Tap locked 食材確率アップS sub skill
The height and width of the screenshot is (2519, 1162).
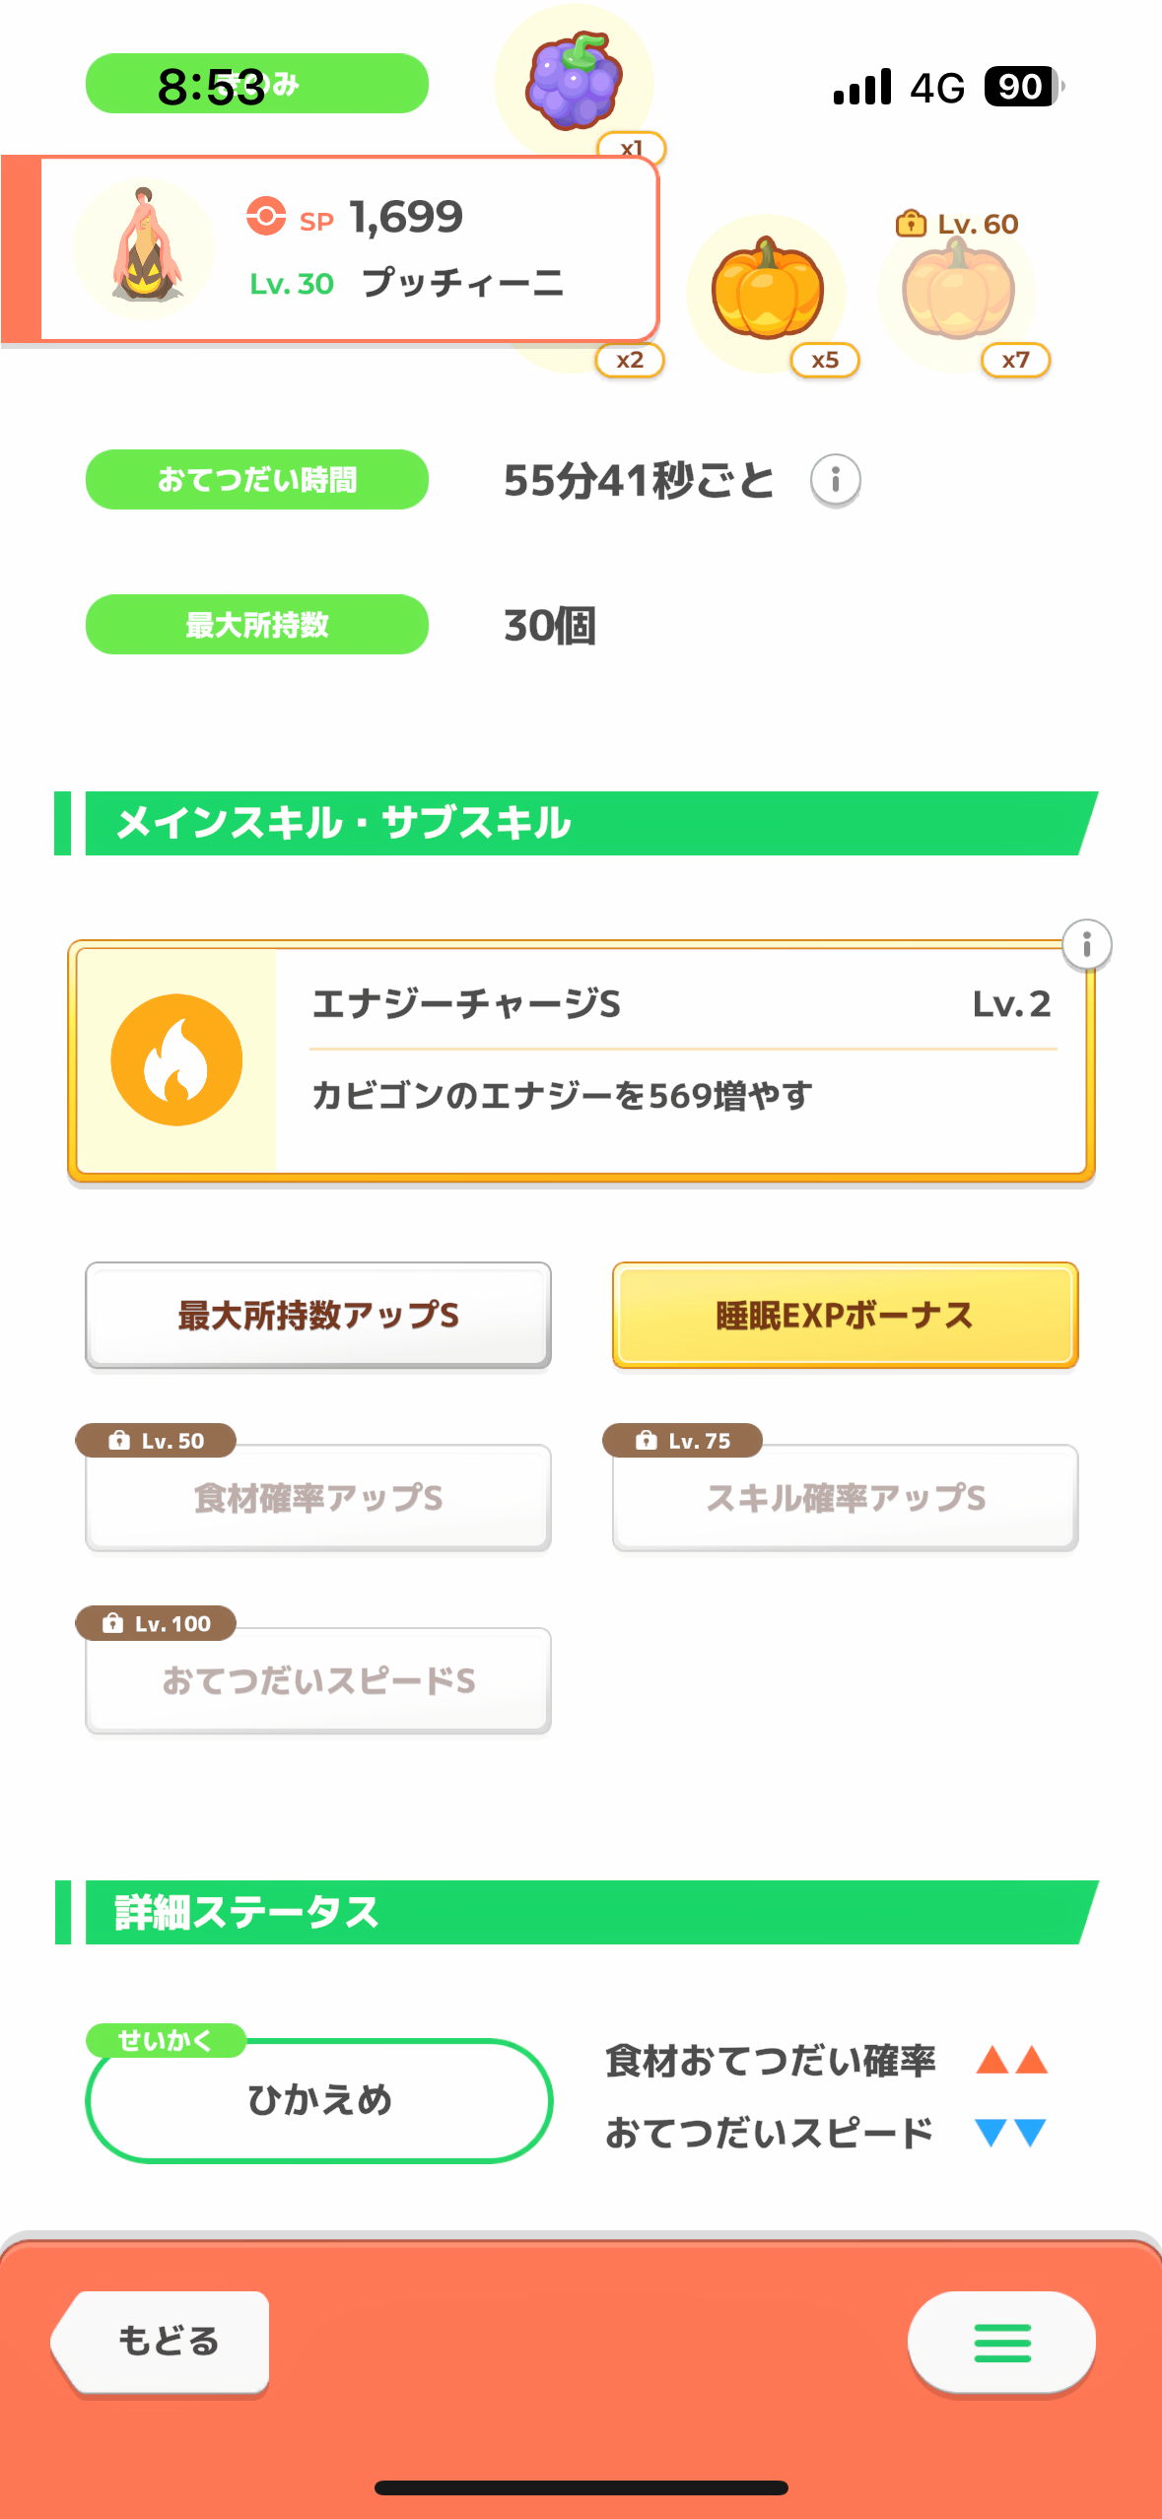tap(317, 1498)
